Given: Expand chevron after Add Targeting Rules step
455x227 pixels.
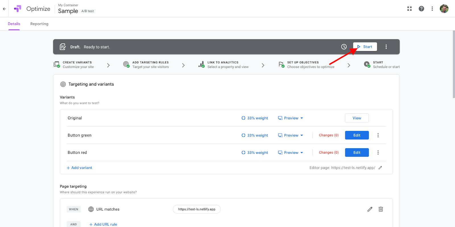Looking at the screenshot, I should pos(183,65).
